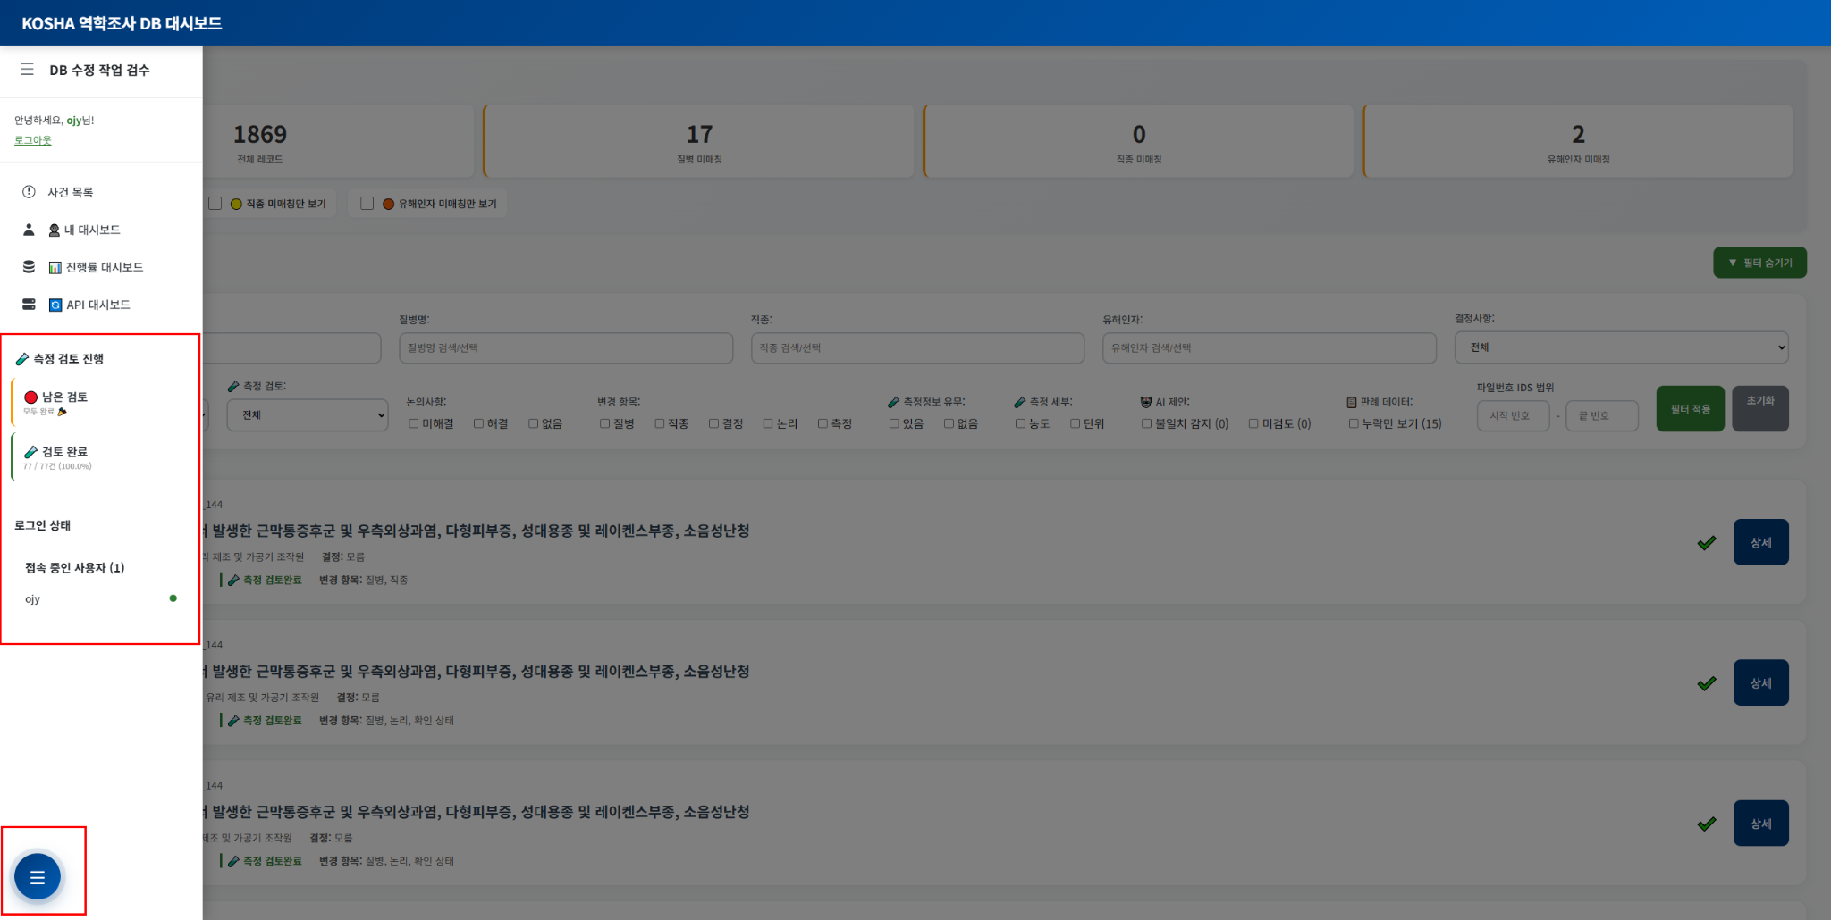The height and width of the screenshot is (920, 1831).
Task: Click the database stack icon beside 진행률 대시보드
Action: point(29,267)
